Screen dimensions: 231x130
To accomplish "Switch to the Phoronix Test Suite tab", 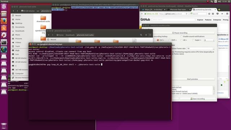I will tap(179, 10).
